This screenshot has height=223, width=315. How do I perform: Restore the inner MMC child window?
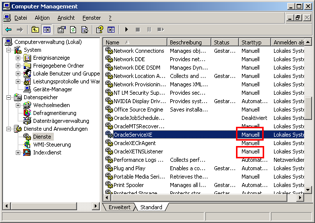(x=298, y=18)
